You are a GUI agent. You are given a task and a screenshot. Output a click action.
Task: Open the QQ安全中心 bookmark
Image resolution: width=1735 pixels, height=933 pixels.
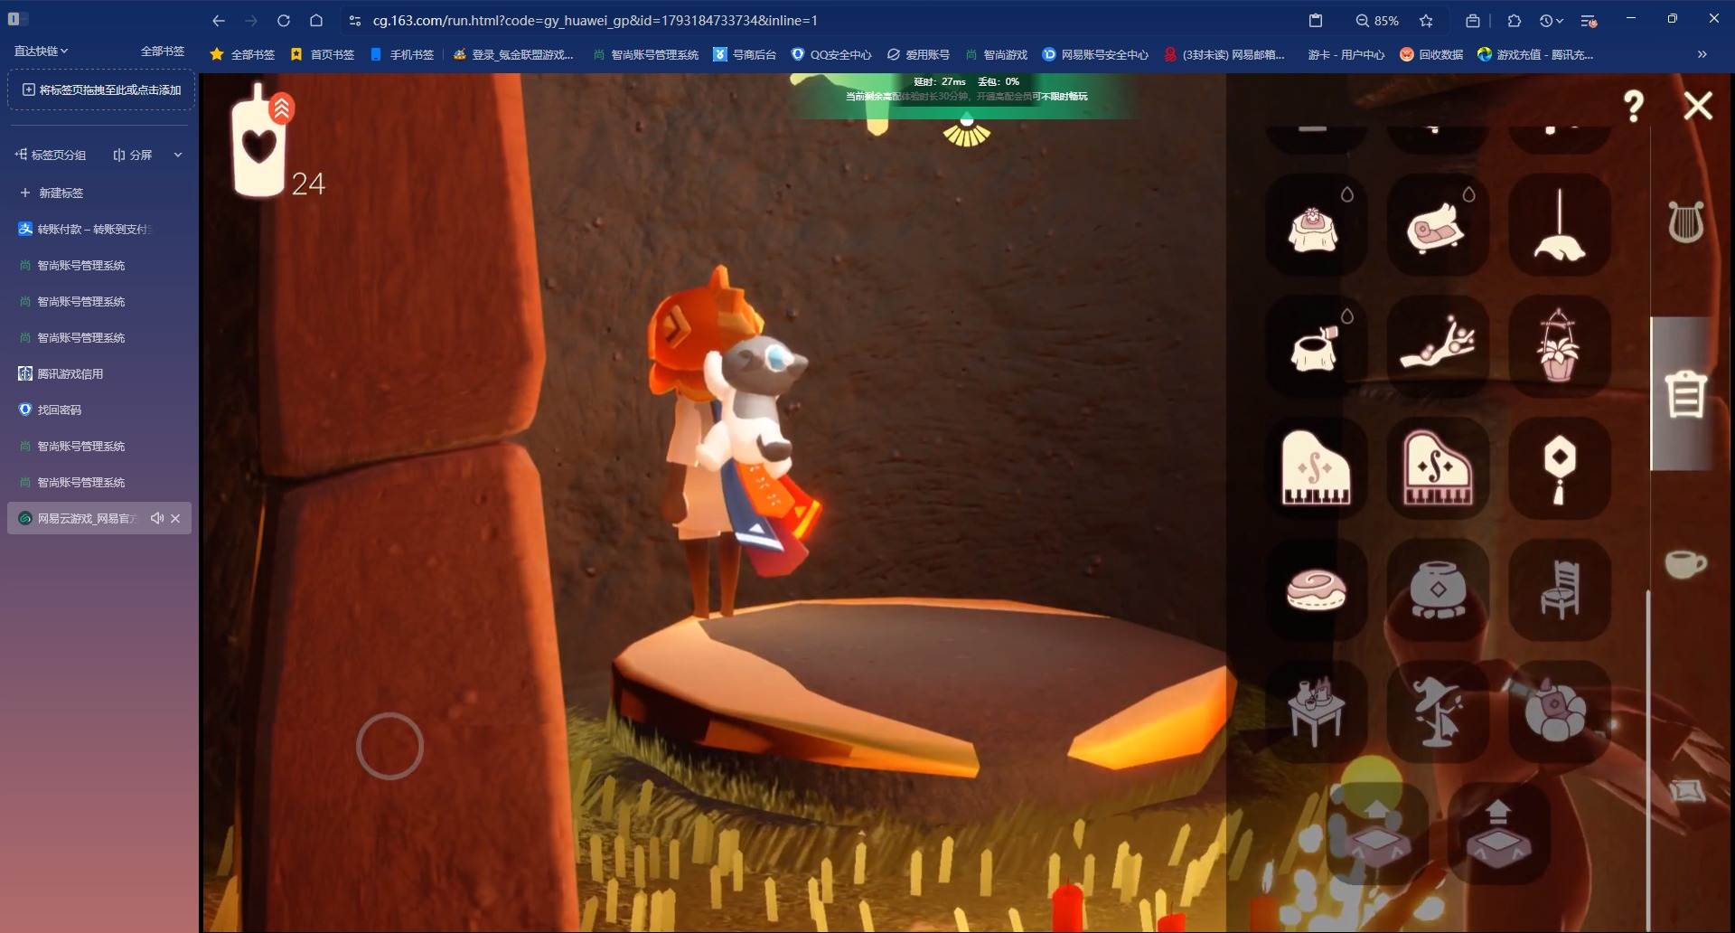tap(831, 54)
